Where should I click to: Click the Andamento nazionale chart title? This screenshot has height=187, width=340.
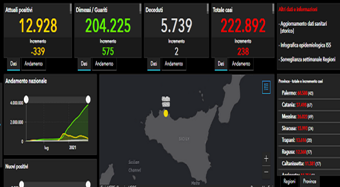click(x=26, y=81)
